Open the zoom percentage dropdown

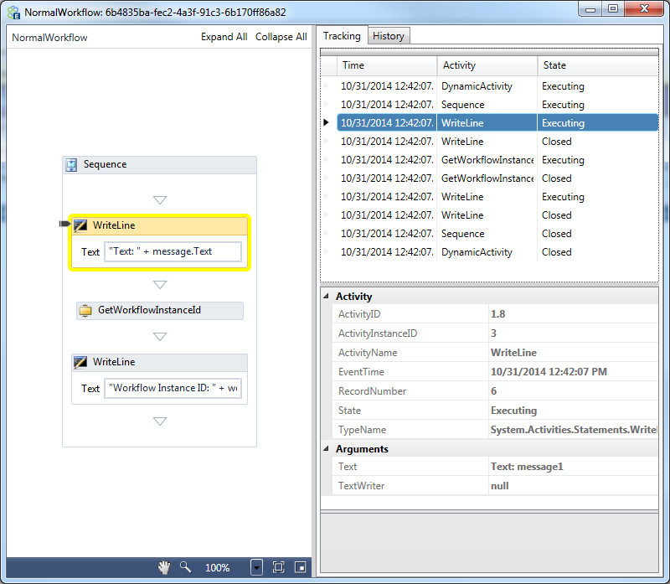256,567
